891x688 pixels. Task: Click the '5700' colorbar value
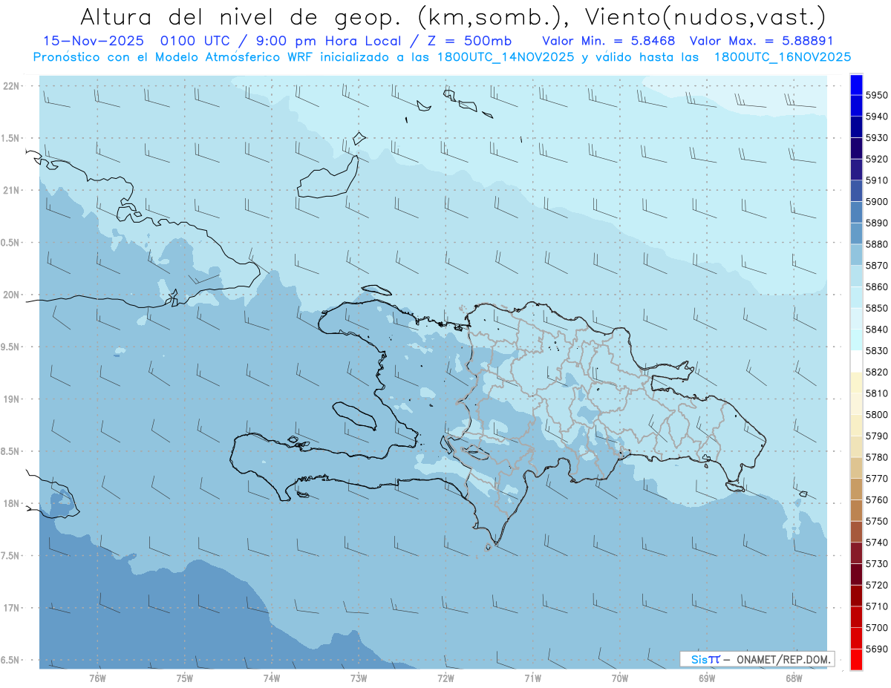[877, 628]
